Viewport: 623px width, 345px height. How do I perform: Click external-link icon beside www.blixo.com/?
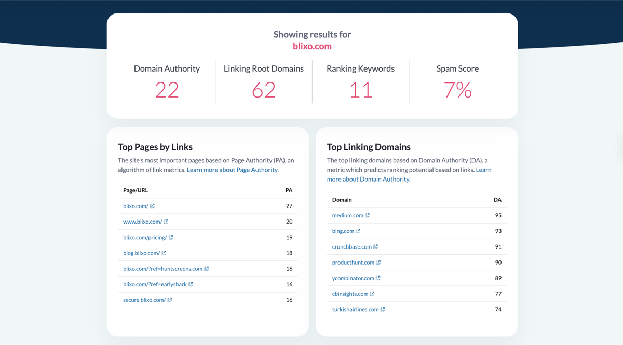[166, 222]
